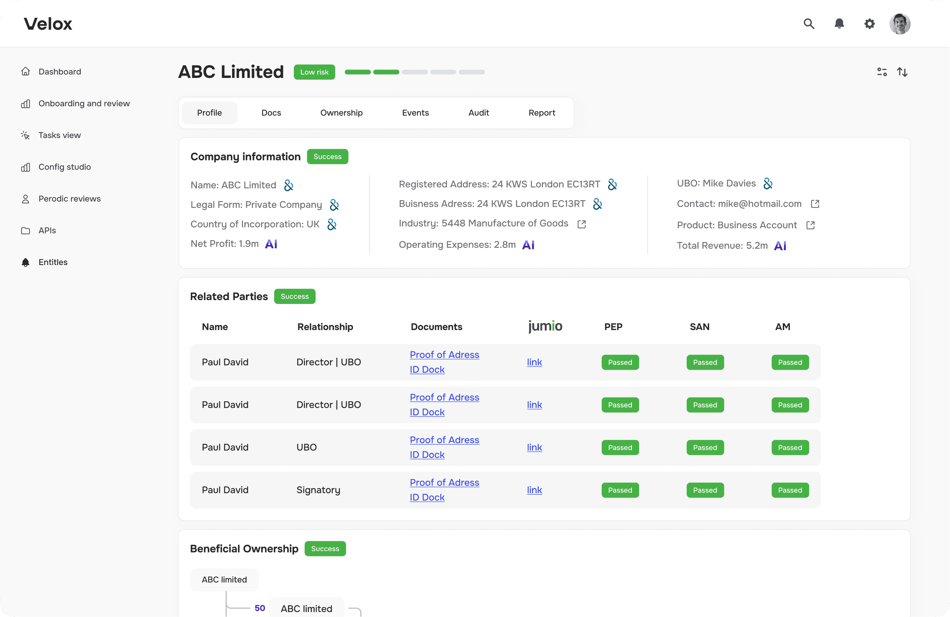The image size is (950, 617).
Task: Switch to the Ownership tab
Action: (341, 113)
